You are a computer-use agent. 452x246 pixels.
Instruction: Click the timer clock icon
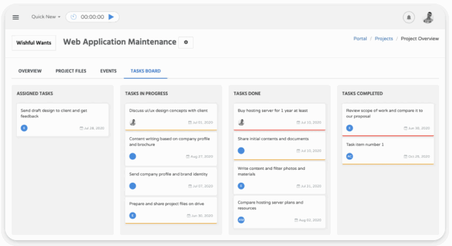tap(73, 17)
